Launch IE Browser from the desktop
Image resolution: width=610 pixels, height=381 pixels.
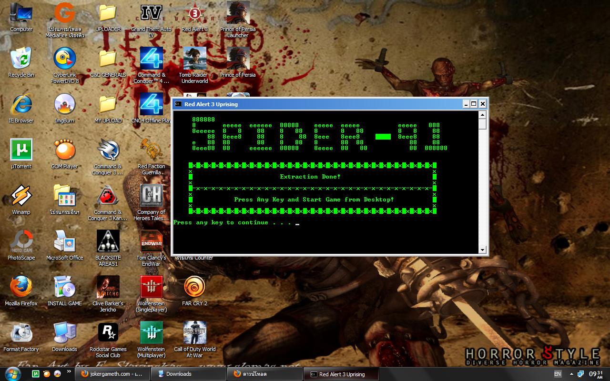pyautogui.click(x=21, y=108)
